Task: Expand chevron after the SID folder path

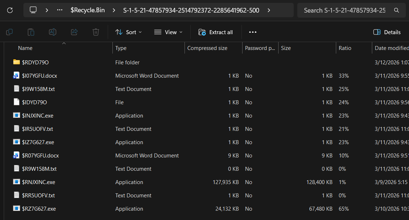Action: [269, 10]
